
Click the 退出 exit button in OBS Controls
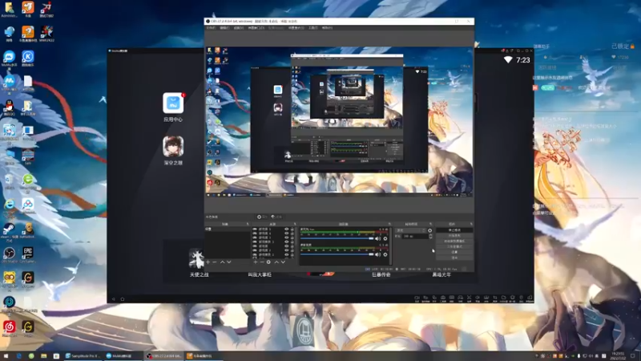[454, 258]
